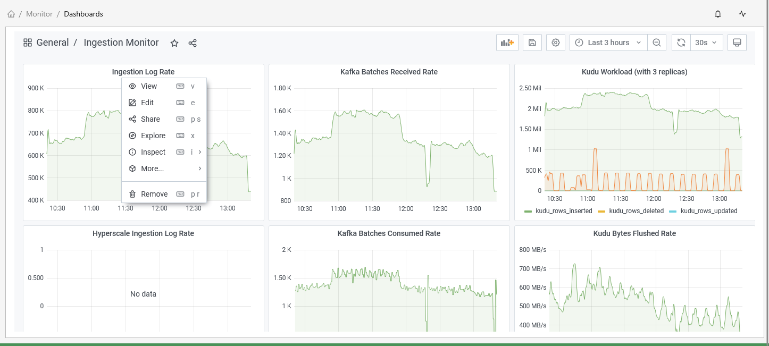Choose Explore in the panel context menu
This screenshot has height=346, width=769.
152,136
